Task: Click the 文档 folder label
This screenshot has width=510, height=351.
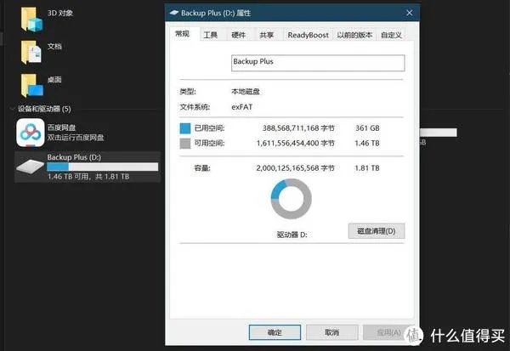Action: [x=54, y=46]
